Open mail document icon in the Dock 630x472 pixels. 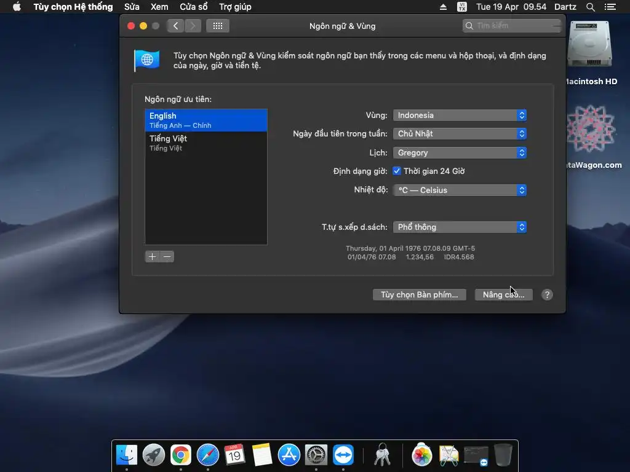pyautogui.click(x=449, y=455)
